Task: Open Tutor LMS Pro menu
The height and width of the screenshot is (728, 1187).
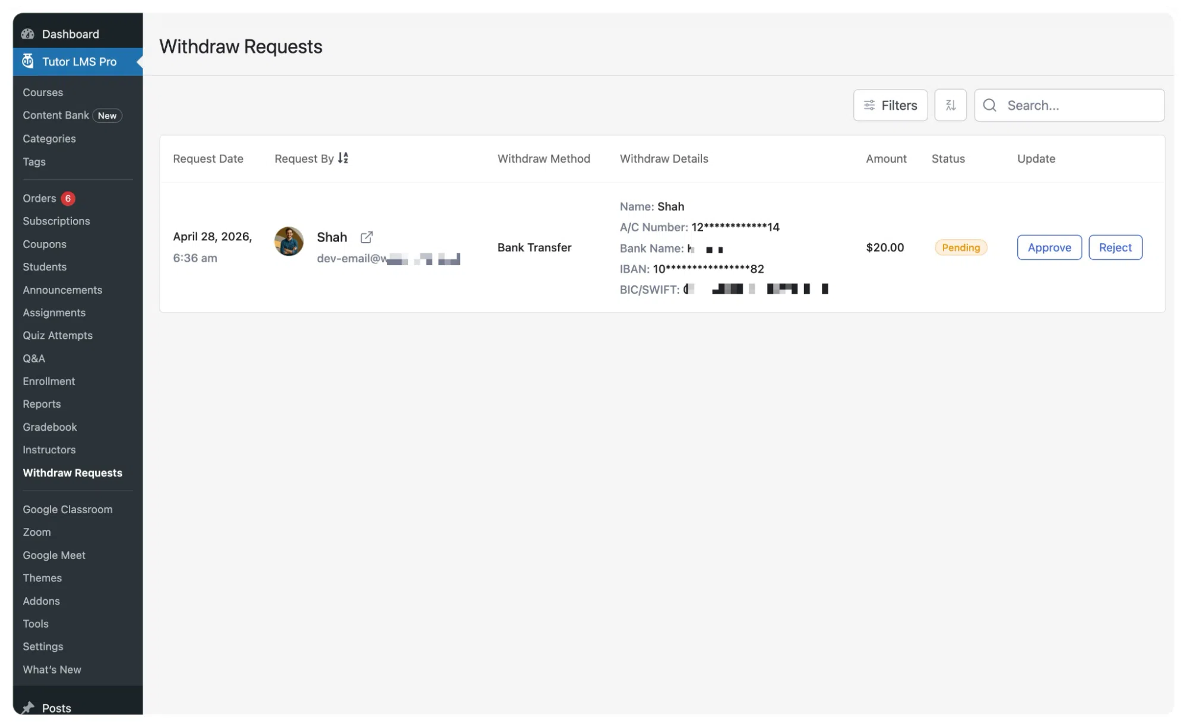Action: (78, 61)
